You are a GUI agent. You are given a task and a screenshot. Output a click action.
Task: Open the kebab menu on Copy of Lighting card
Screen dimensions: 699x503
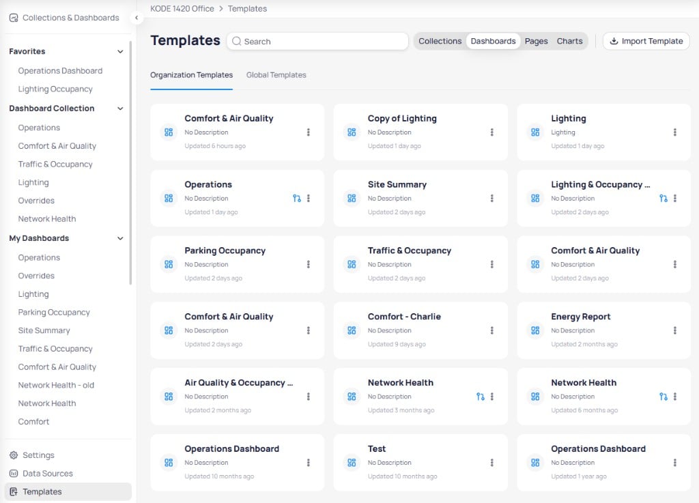(x=491, y=132)
